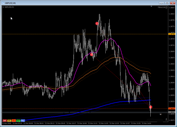Click the 12 Mar 07:37 time label
177x127 pixels.
tap(17, 123)
